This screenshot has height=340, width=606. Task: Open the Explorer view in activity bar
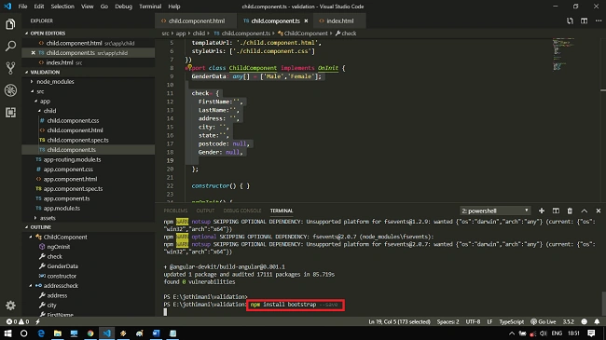tap(10, 24)
